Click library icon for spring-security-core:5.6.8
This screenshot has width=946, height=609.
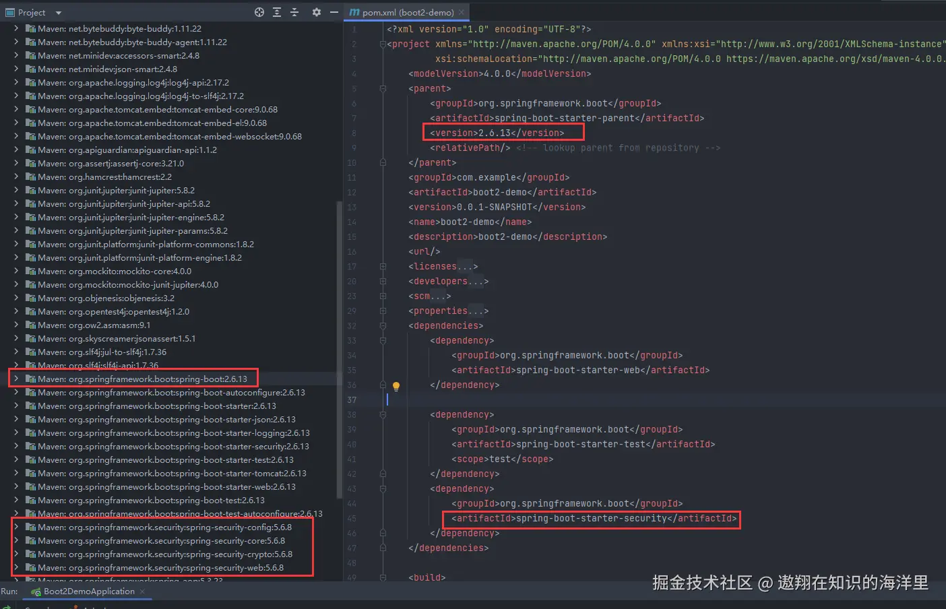pos(30,541)
